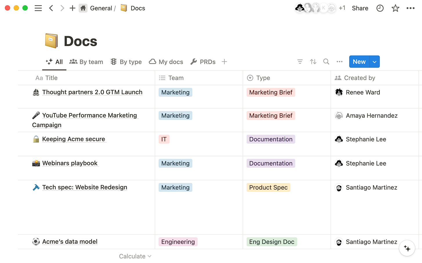Screen dimensions: 422x263
Task: Toggle the sidebar with the hamburger icon
Action: tap(38, 8)
